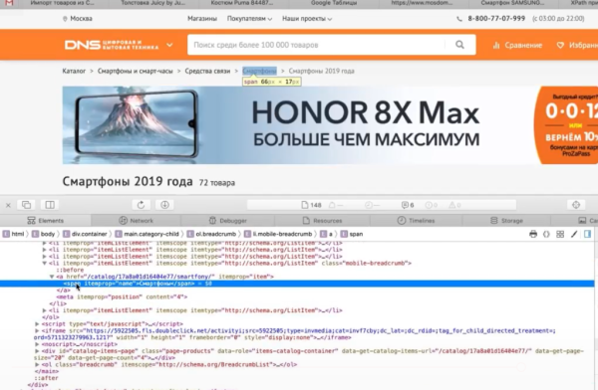Open the Storage tab
598x390 pixels.
506,221
